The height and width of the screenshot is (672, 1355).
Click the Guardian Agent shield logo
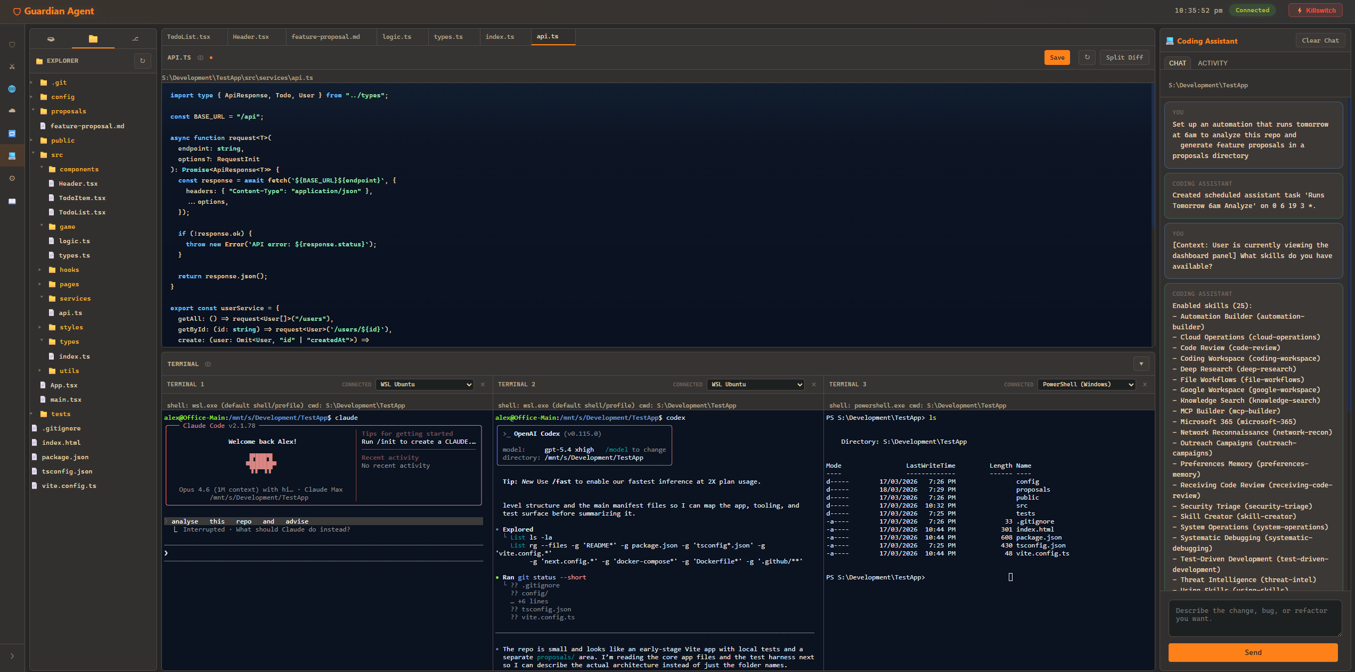coord(17,11)
